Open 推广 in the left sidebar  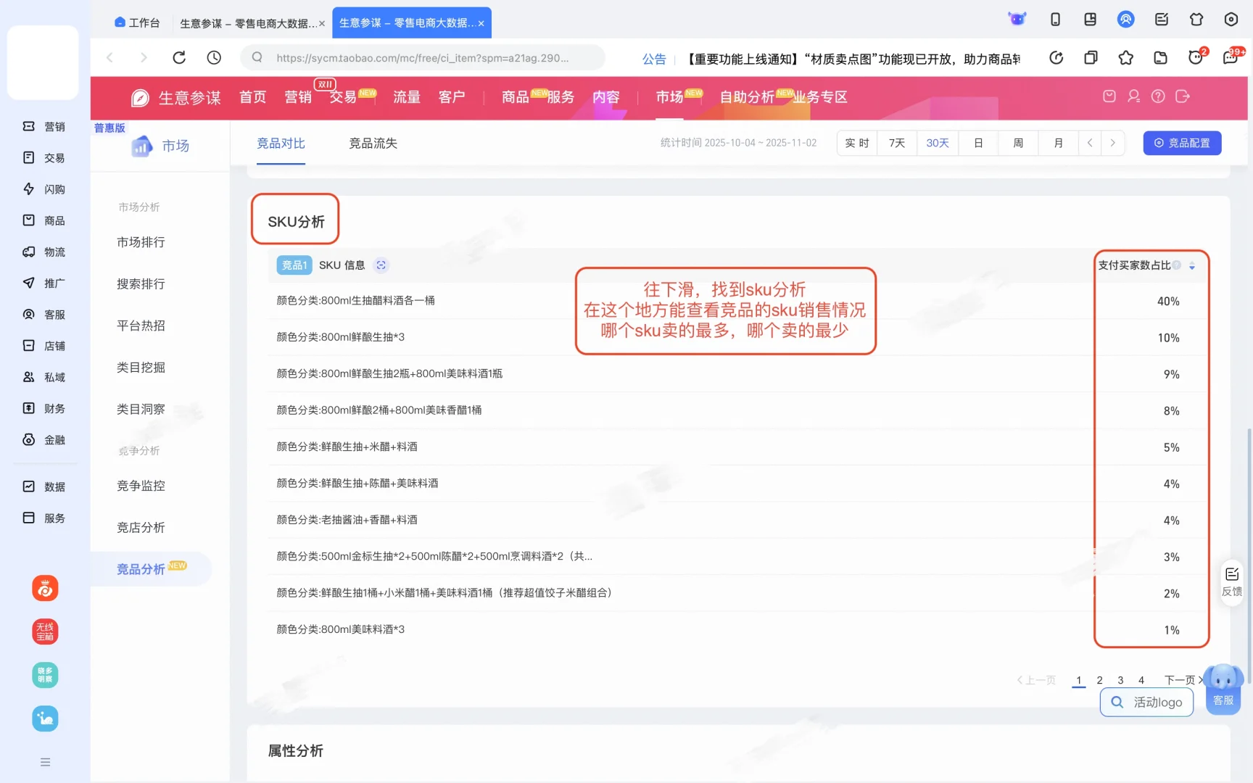coord(44,283)
